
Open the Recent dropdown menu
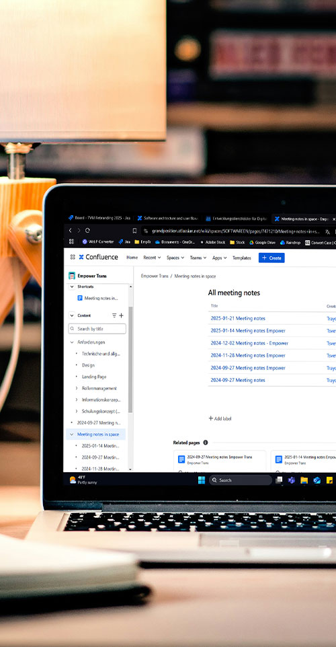[152, 258]
